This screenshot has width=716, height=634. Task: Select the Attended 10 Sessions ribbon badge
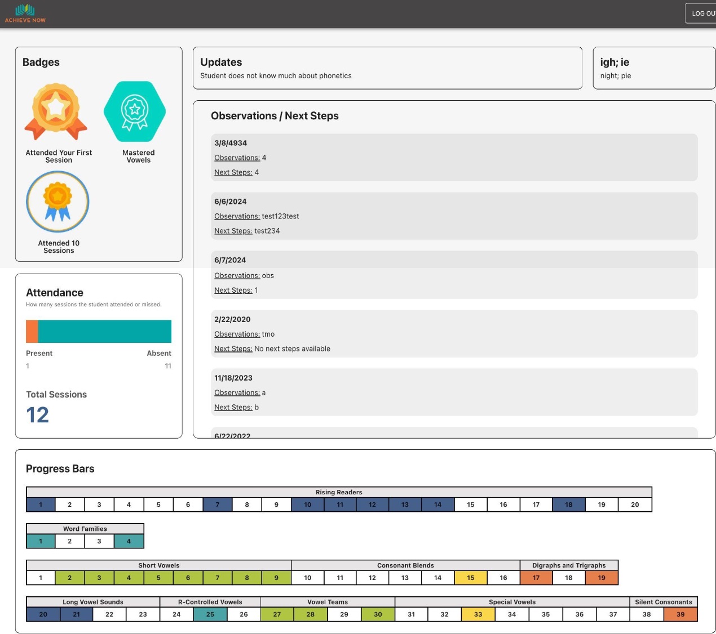coord(58,202)
